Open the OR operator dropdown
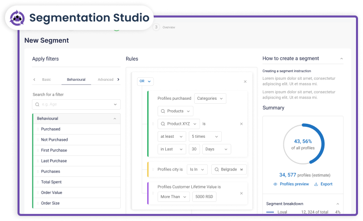Image resolution: width=363 pixels, height=221 pixels. point(145,81)
